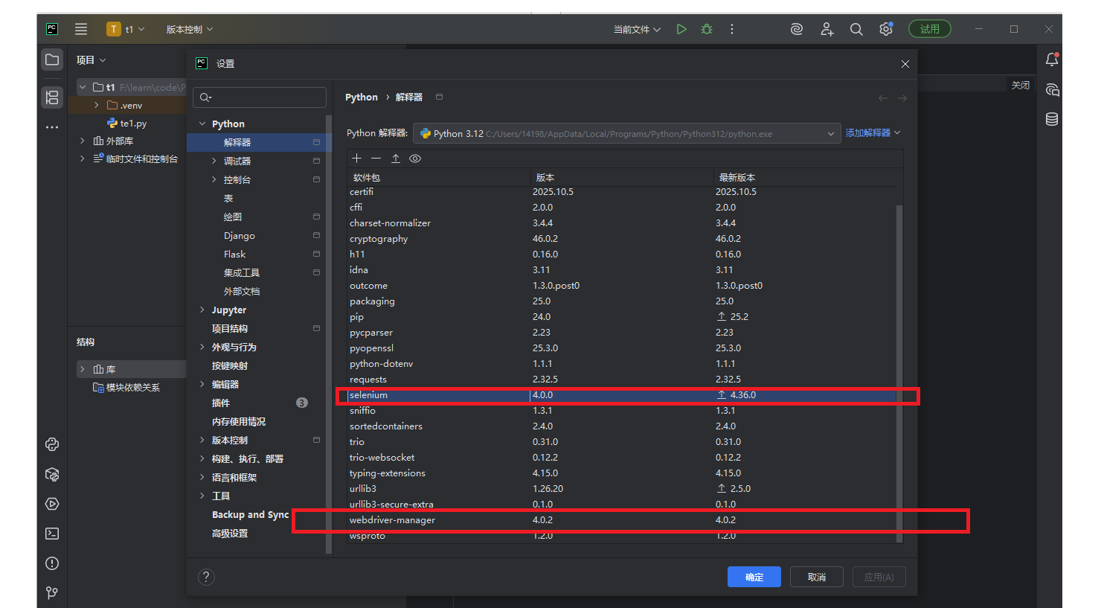Click the add collaborator person icon
The height and width of the screenshot is (608, 1104).
tap(827, 29)
